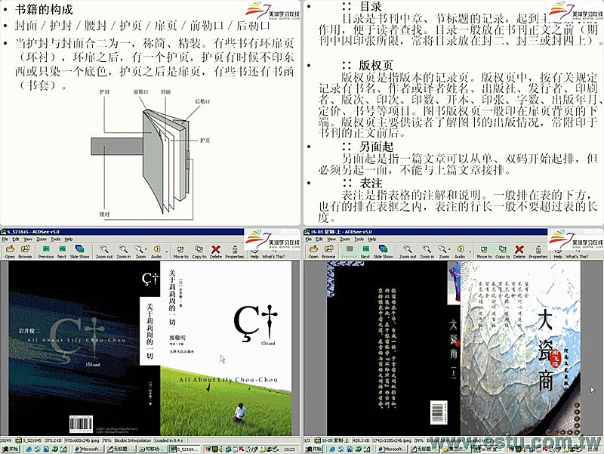The height and width of the screenshot is (454, 604).
Task: Click Browse icon in S_521845 ACDSee window
Action: pos(25,252)
